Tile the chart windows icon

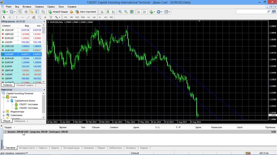(132, 12)
